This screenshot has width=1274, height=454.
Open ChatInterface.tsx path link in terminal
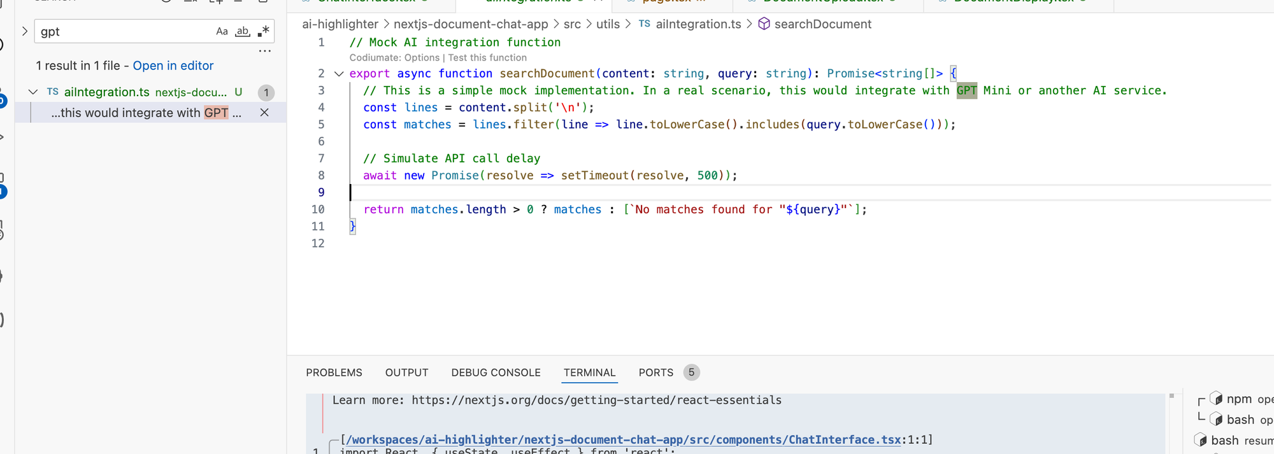click(x=624, y=440)
